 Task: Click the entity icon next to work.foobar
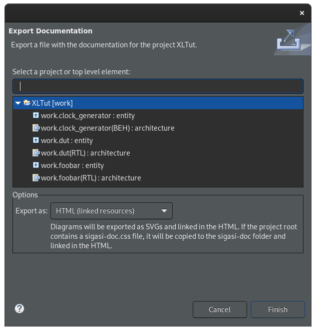[36, 165]
